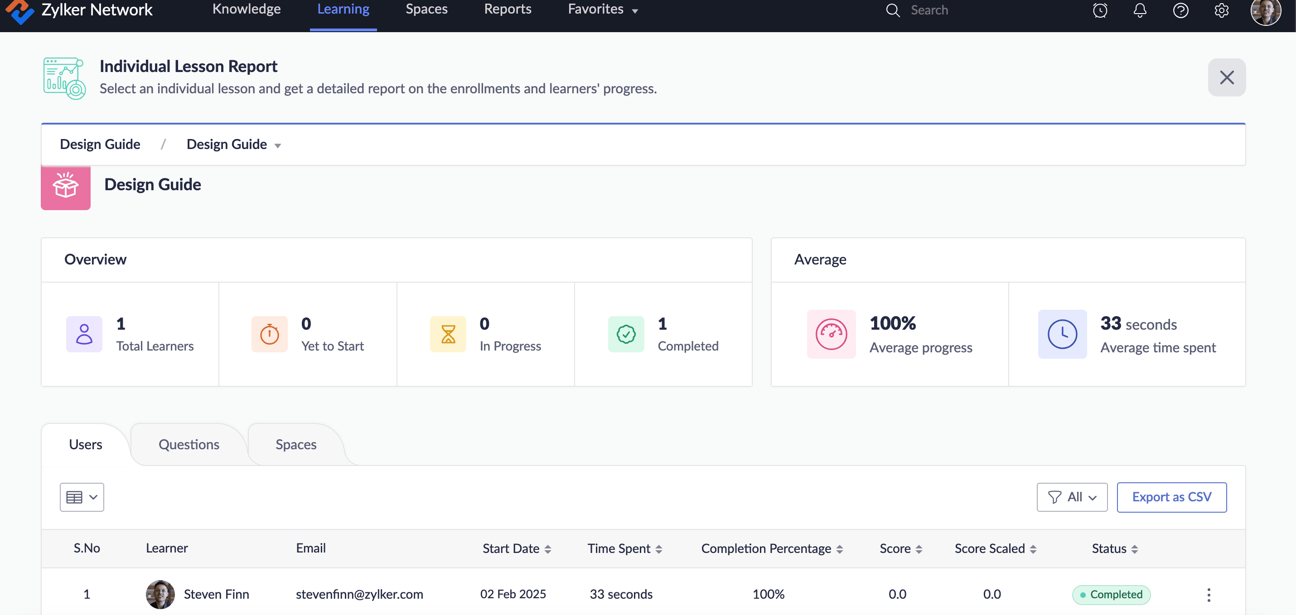The width and height of the screenshot is (1296, 615).
Task: Click the Export as CSV button
Action: 1171,497
